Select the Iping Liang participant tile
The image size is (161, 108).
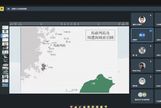(142, 65)
